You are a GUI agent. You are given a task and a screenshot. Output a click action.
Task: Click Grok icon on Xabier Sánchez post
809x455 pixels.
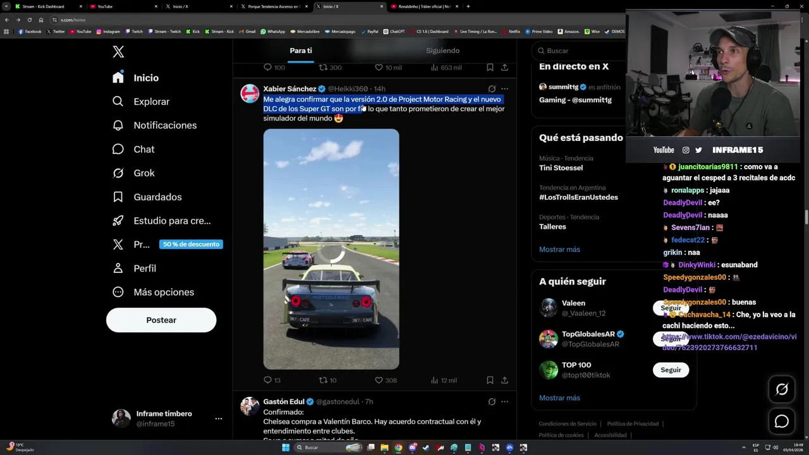tap(492, 89)
